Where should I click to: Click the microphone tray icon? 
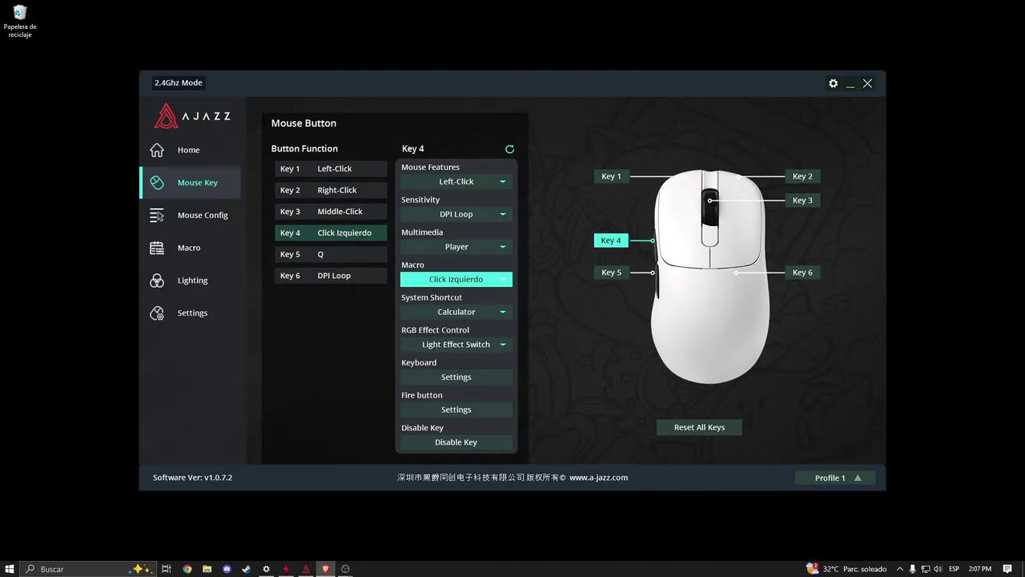(x=913, y=569)
